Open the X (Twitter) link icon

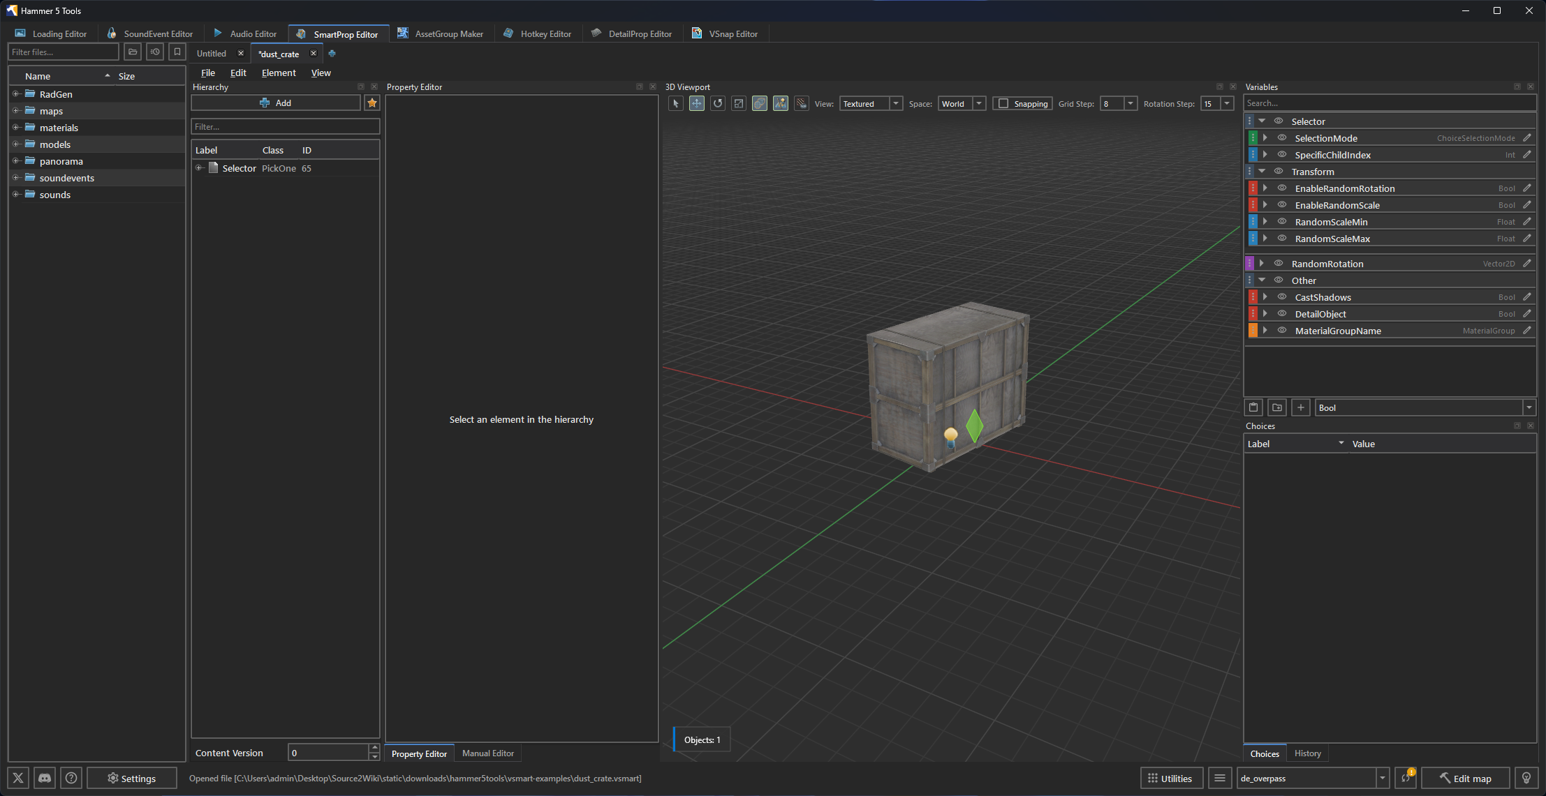pos(18,778)
